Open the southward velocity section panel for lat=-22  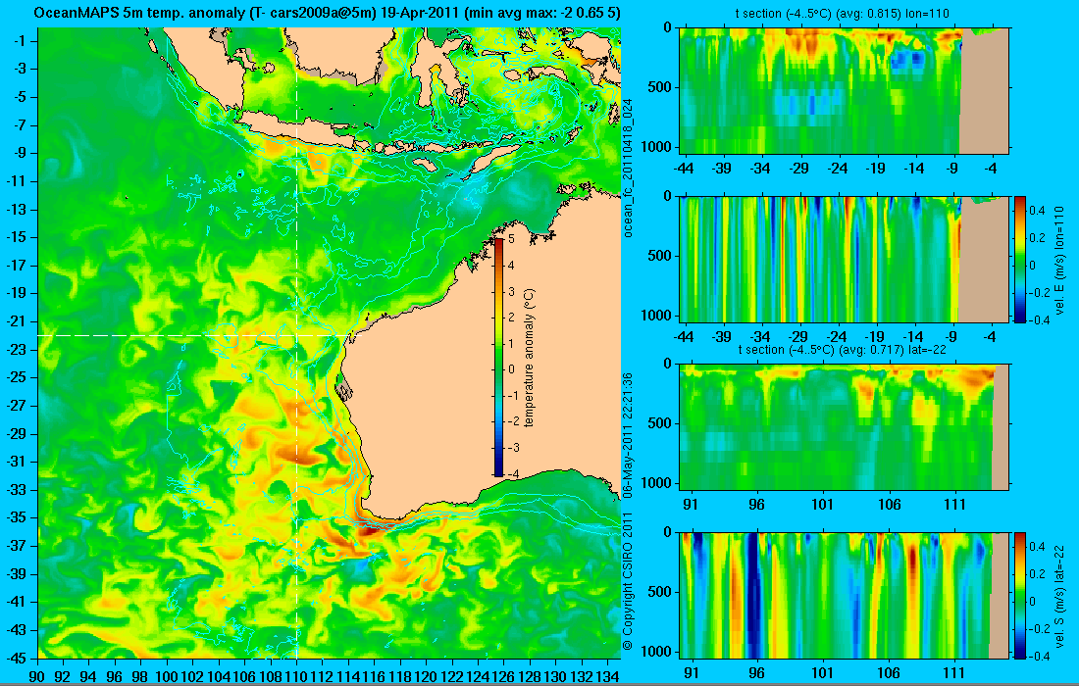tap(845, 595)
